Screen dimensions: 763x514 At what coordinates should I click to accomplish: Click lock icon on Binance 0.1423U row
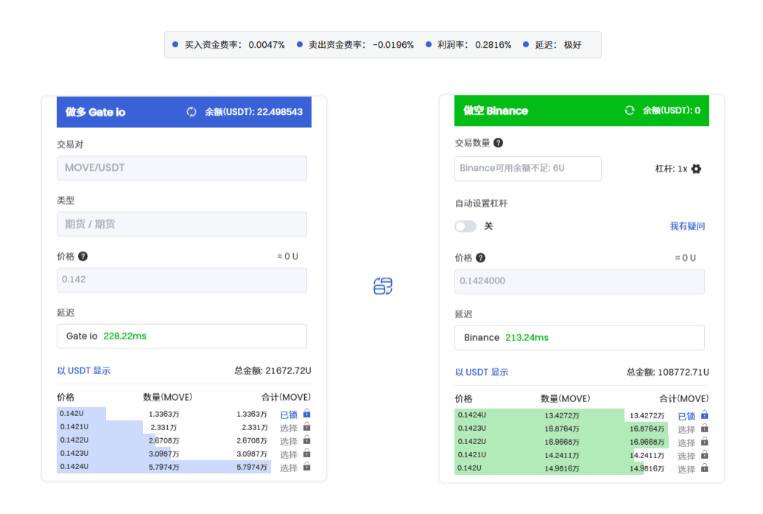tap(704, 429)
